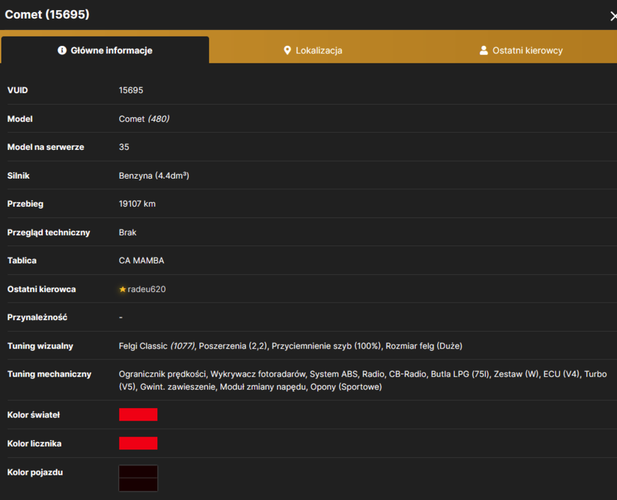This screenshot has width=617, height=500.
Task: Open the radeu620 driver profile link
Action: click(x=147, y=289)
